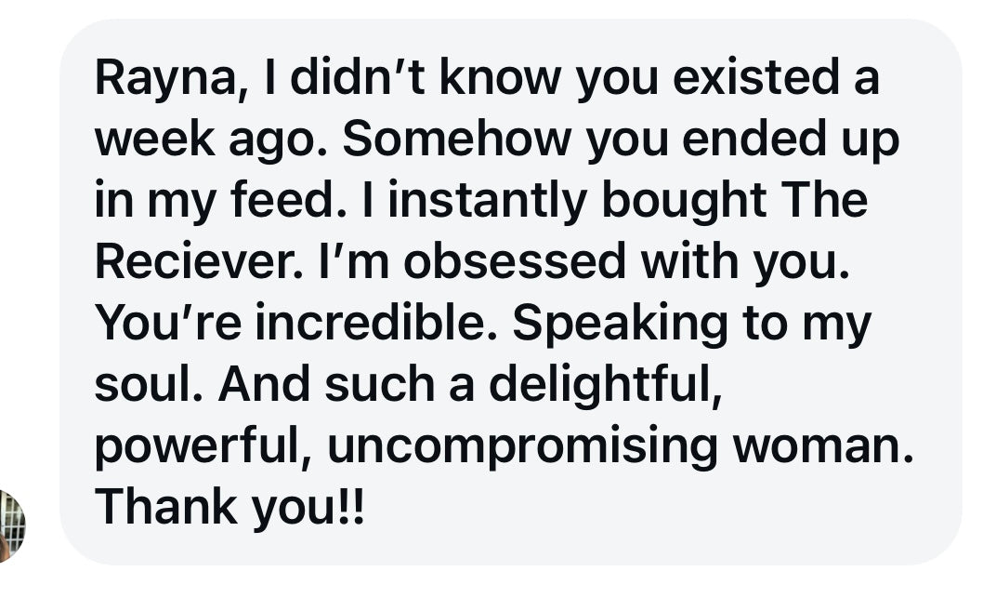The width and height of the screenshot is (983, 611).
Task: Click the word "Somehow" in the message
Action: (448, 141)
